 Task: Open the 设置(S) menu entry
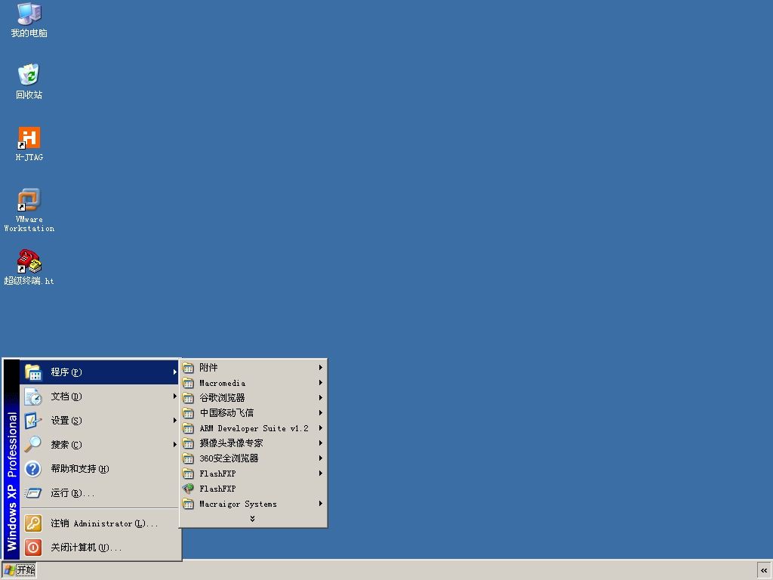pos(100,421)
